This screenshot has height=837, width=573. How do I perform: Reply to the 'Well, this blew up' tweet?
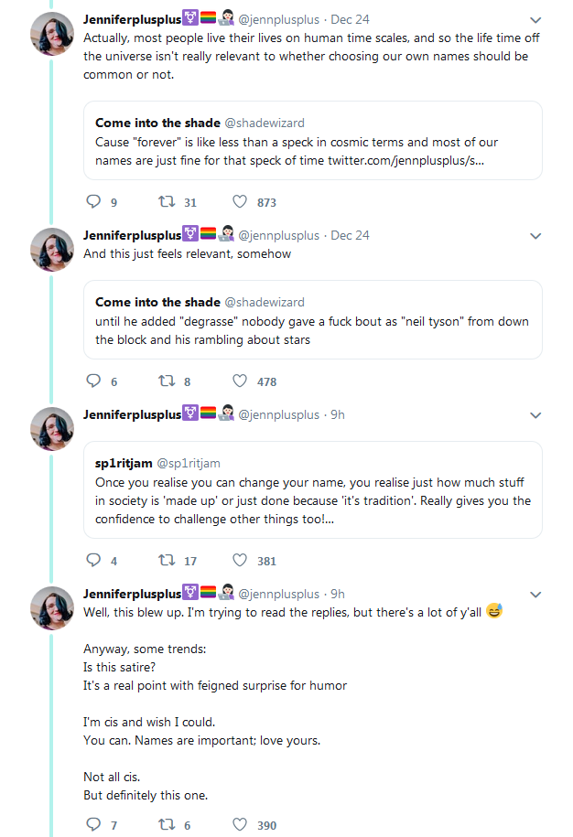(92, 825)
